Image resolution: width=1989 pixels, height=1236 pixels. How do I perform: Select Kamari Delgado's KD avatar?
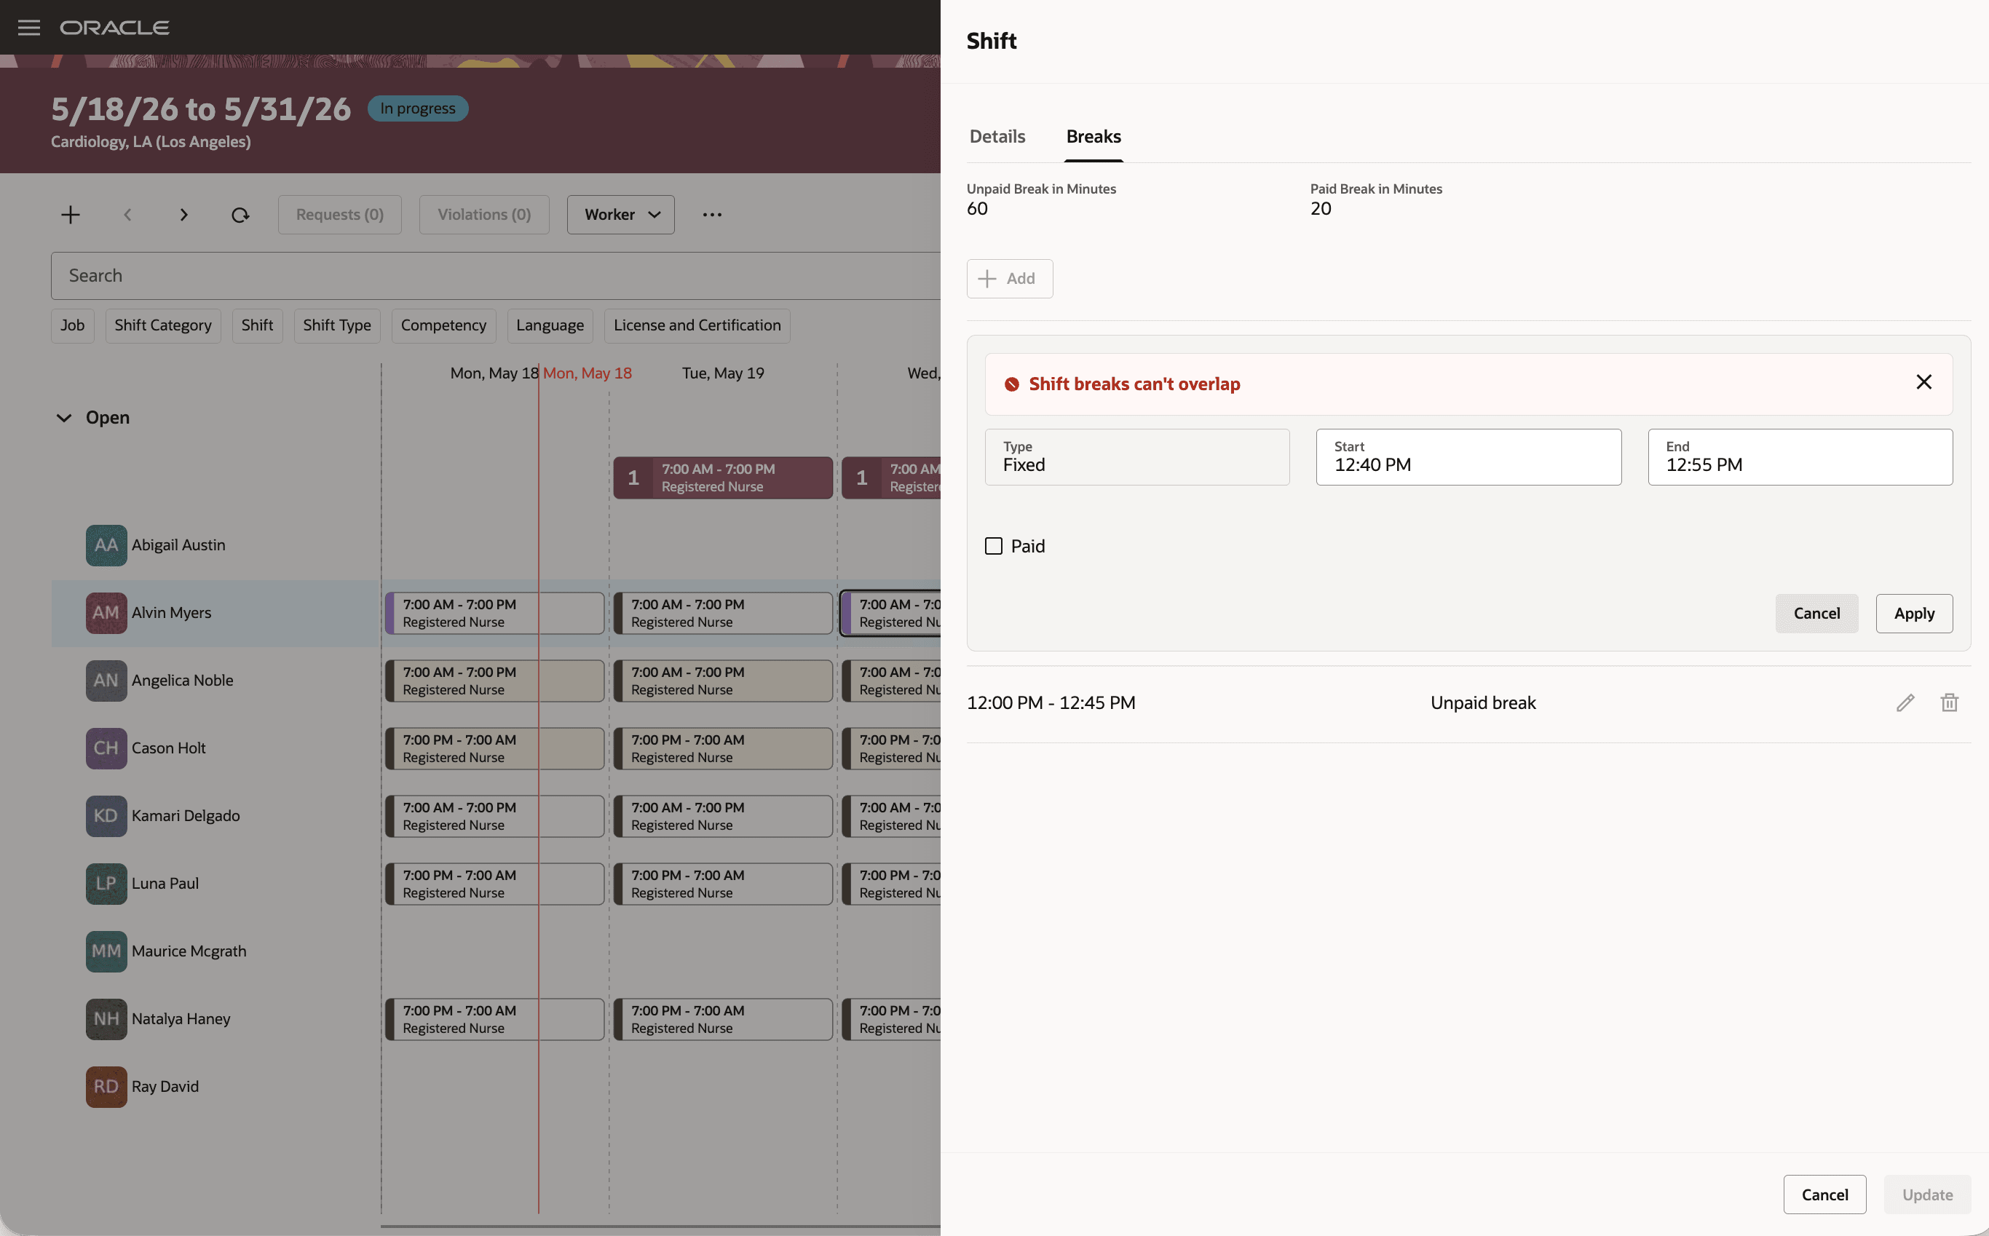coord(106,816)
